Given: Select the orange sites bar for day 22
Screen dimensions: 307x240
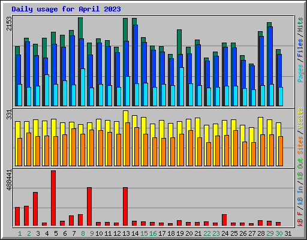Looking at the screenshot, I should pyautogui.click(x=209, y=154).
